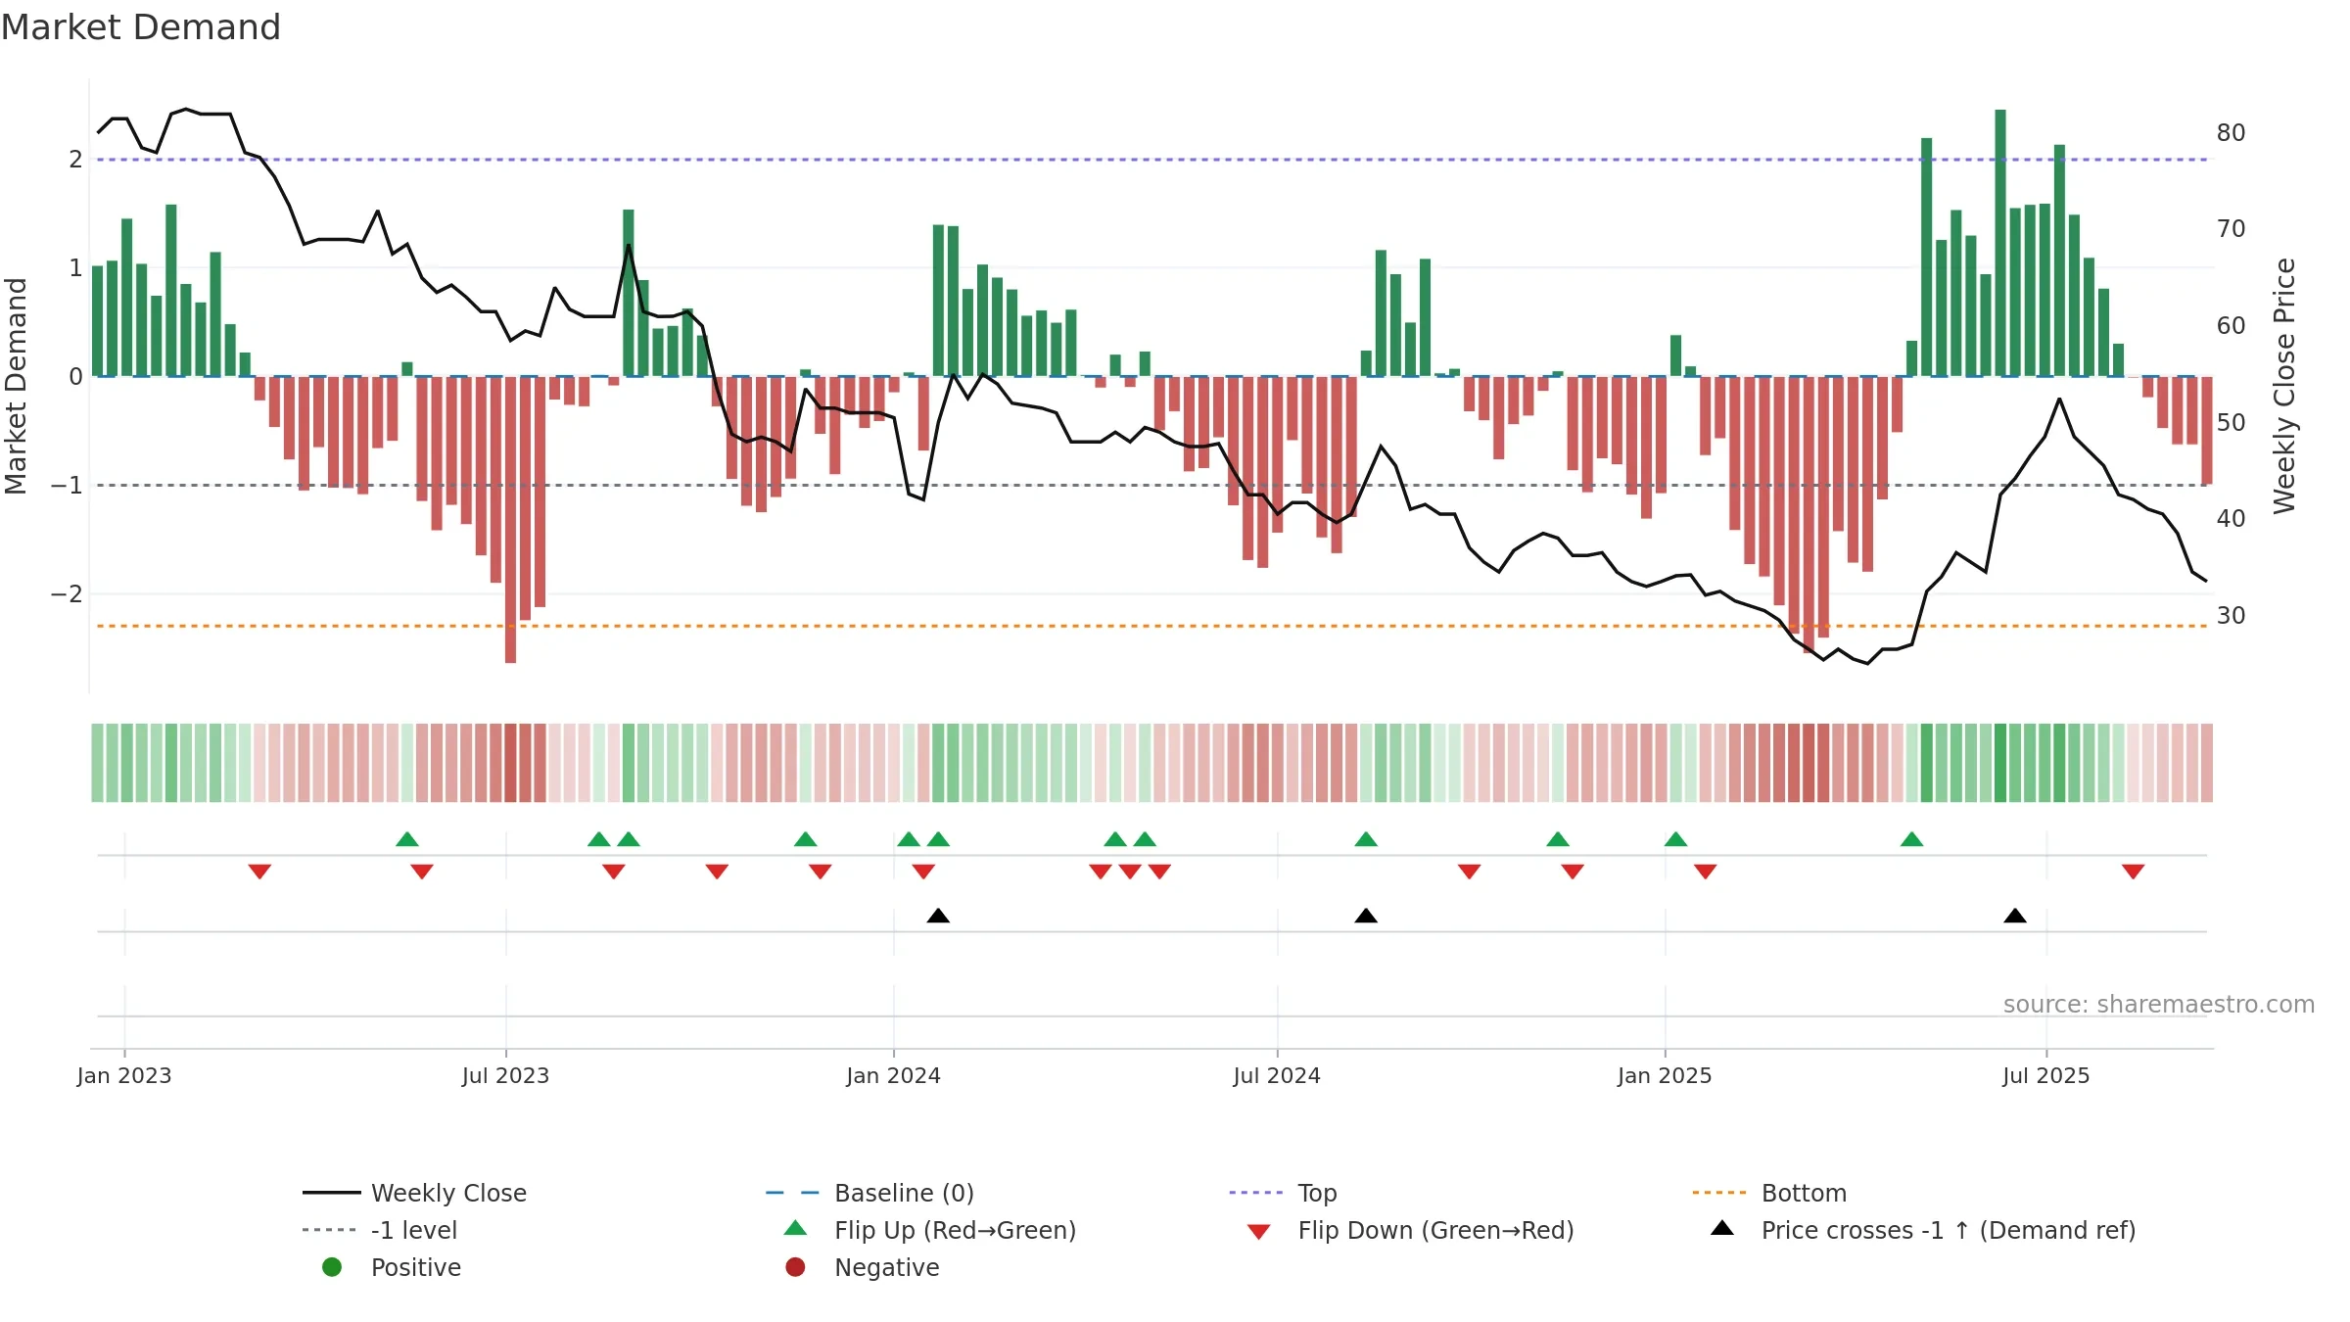2350x1322 pixels.
Task: Click the tallest green demand bar in 2025
Action: click(2000, 243)
